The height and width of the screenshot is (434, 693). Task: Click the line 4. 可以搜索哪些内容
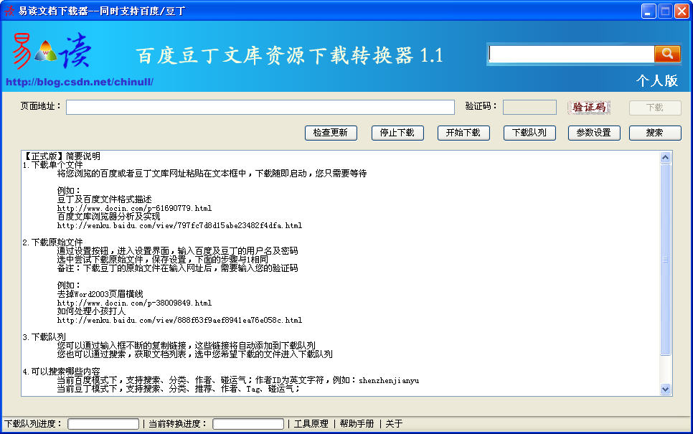point(62,372)
